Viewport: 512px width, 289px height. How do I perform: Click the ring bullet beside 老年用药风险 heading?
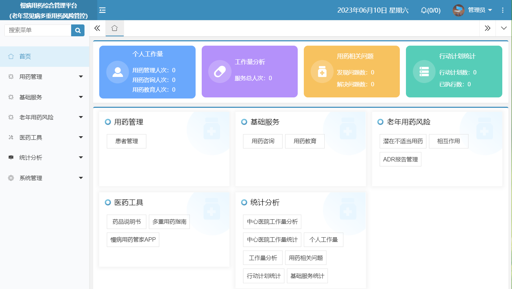(380, 122)
